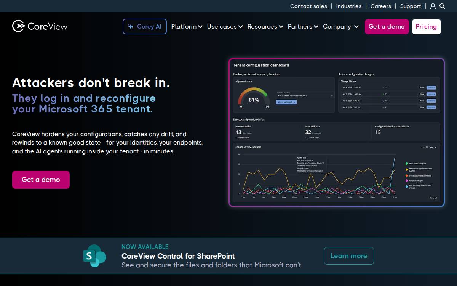Click orange Conditional Access Policies legend dot
Viewport: 457px width, 286px height.
(407, 176)
